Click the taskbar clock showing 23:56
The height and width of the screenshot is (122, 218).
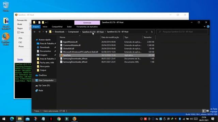[204, 119]
